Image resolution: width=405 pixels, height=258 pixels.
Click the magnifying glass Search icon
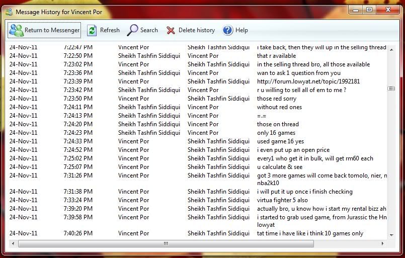pos(132,30)
